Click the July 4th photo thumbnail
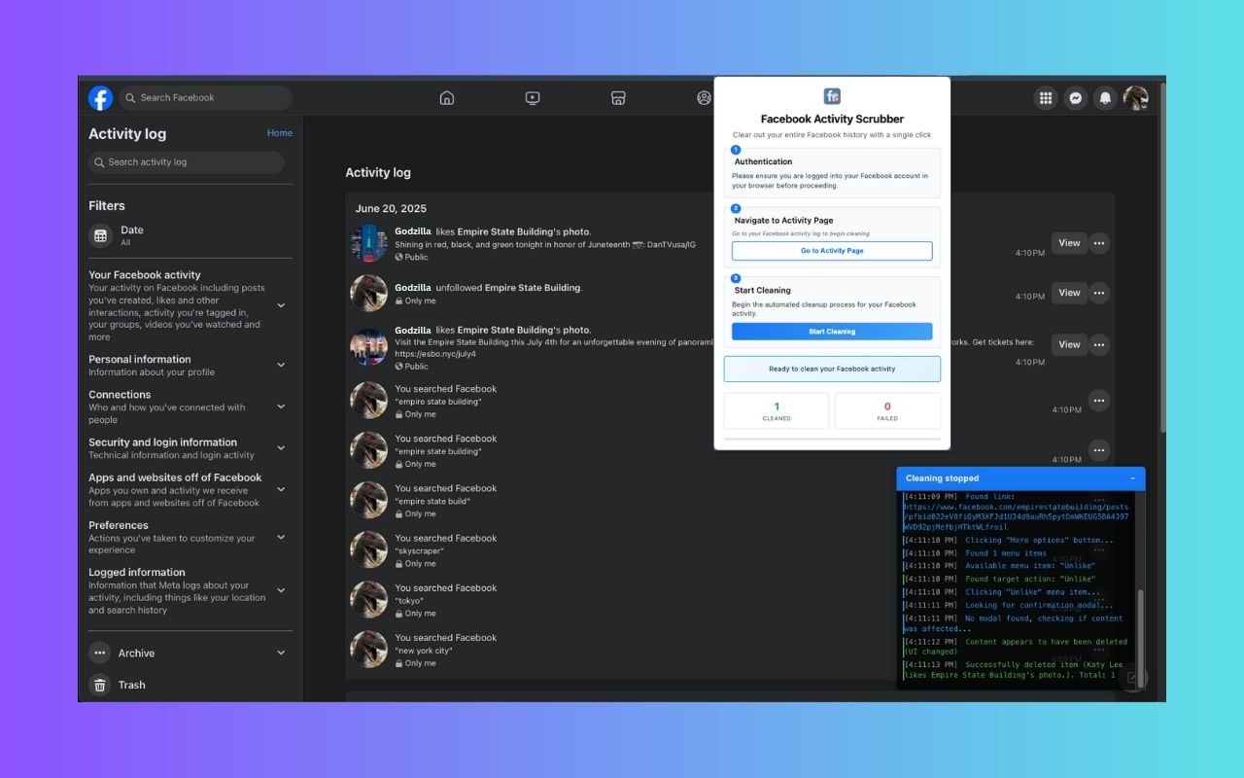This screenshot has width=1244, height=778. click(x=369, y=347)
